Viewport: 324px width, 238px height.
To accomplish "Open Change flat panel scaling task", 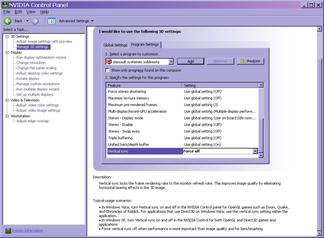I will [36, 68].
